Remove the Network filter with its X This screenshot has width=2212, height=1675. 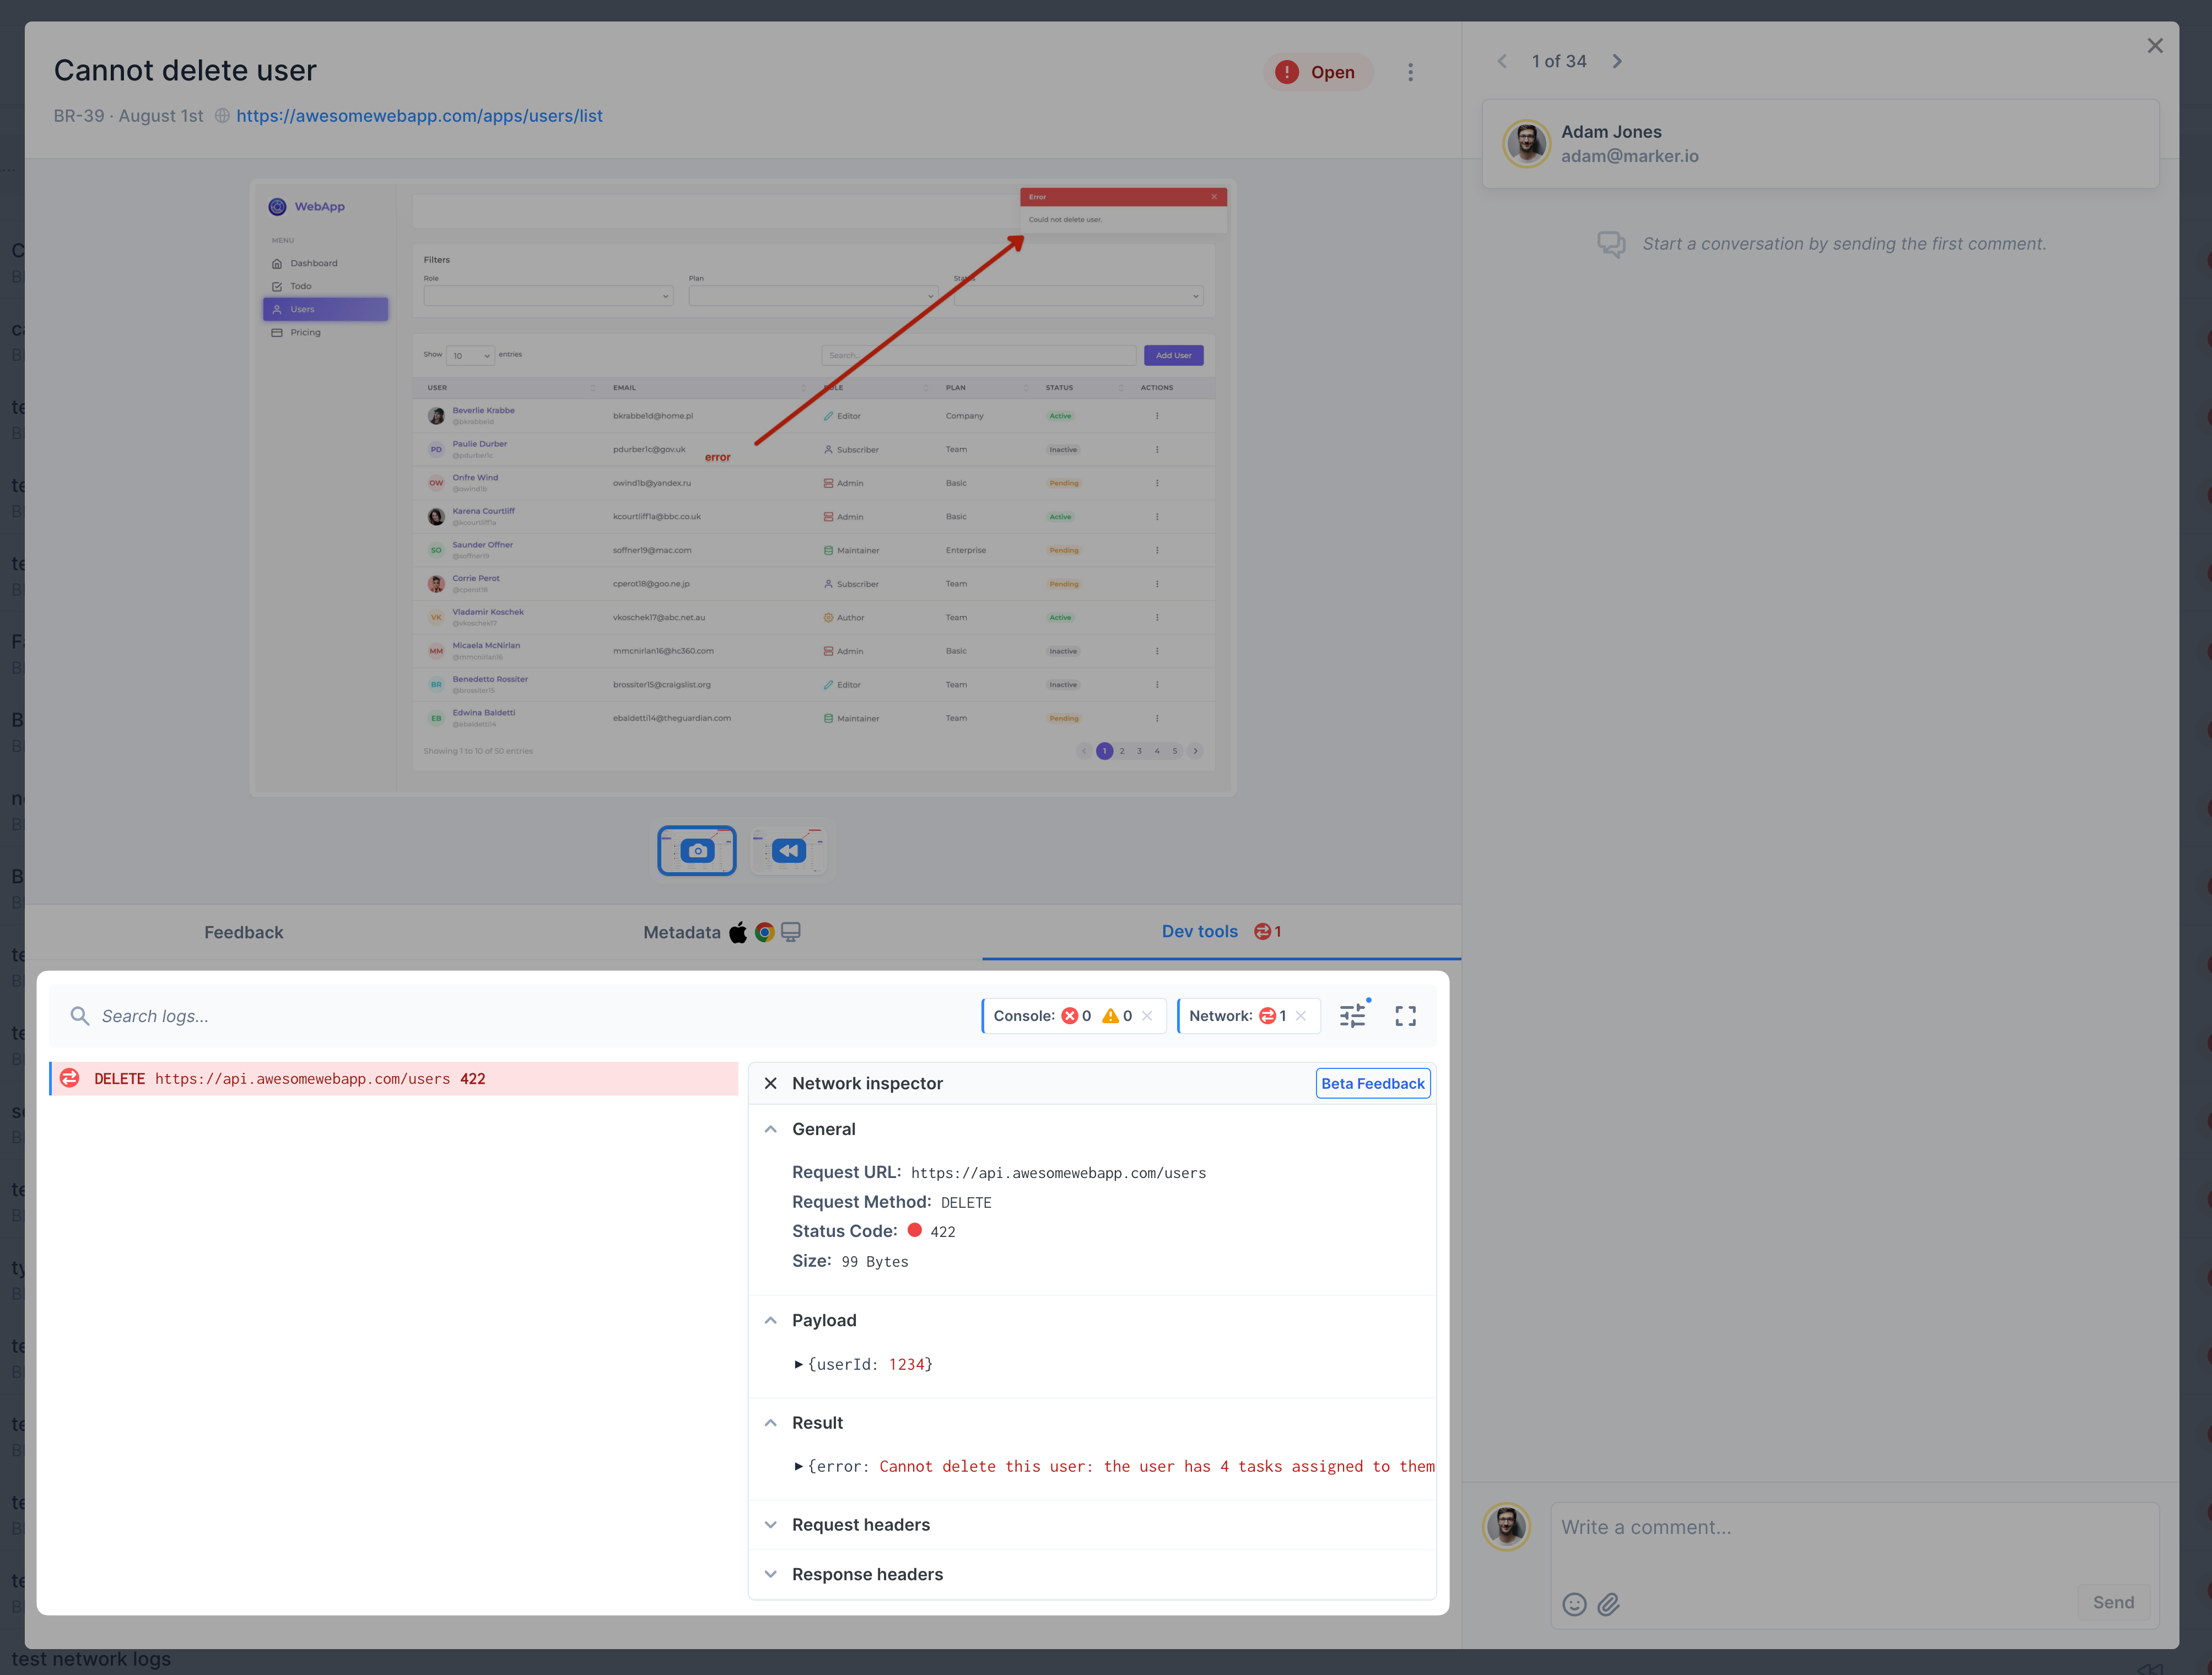(x=1301, y=1016)
